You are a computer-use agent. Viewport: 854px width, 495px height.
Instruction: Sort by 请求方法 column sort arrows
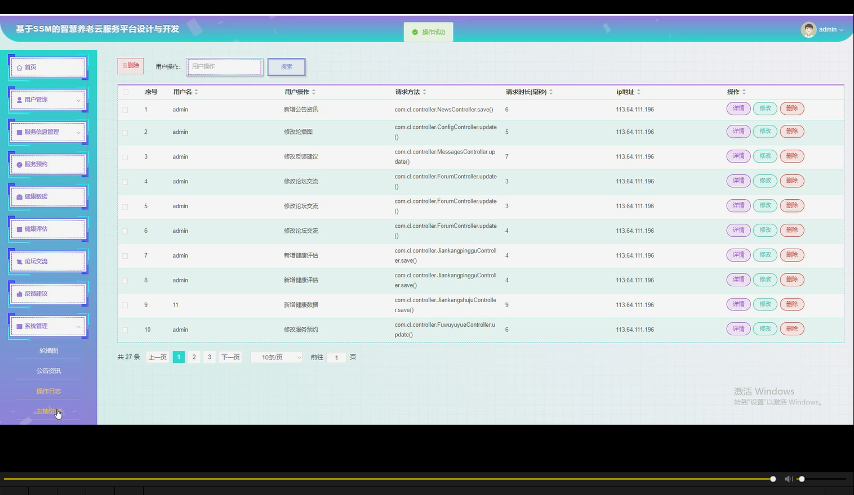[x=424, y=92]
